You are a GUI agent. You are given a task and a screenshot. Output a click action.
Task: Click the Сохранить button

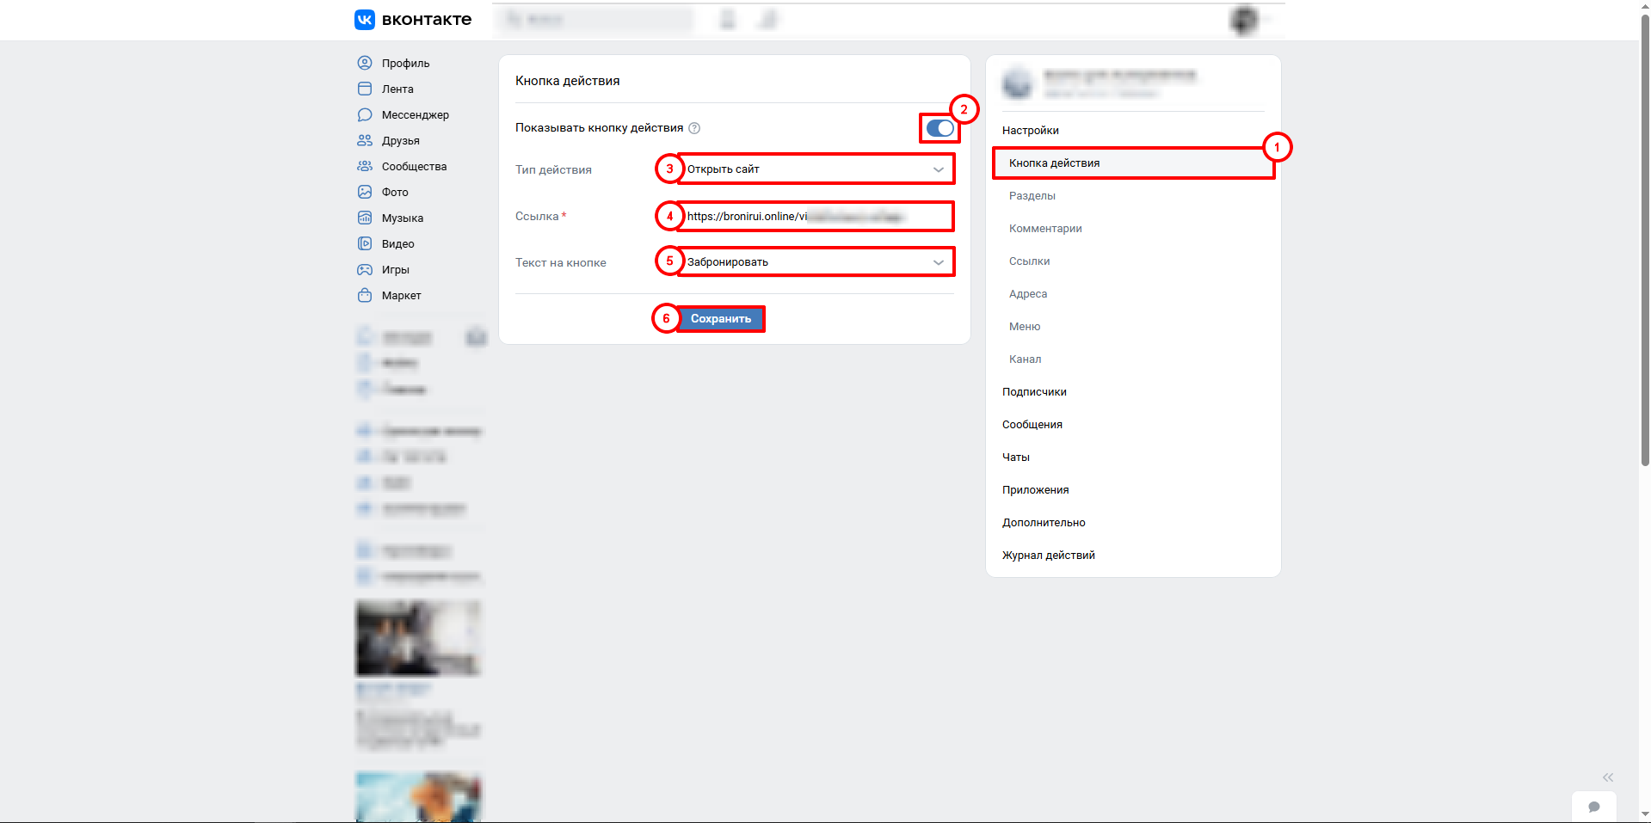tap(721, 319)
